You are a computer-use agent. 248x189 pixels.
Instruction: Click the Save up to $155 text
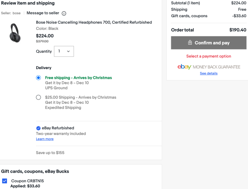pos(50,153)
